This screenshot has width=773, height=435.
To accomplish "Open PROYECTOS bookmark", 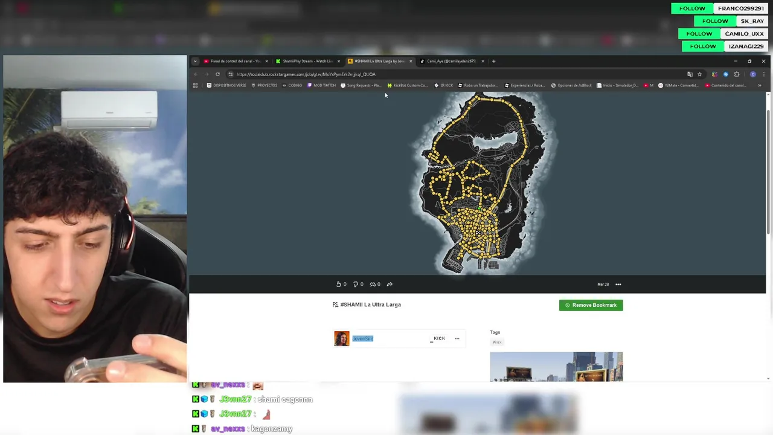I will pyautogui.click(x=264, y=86).
